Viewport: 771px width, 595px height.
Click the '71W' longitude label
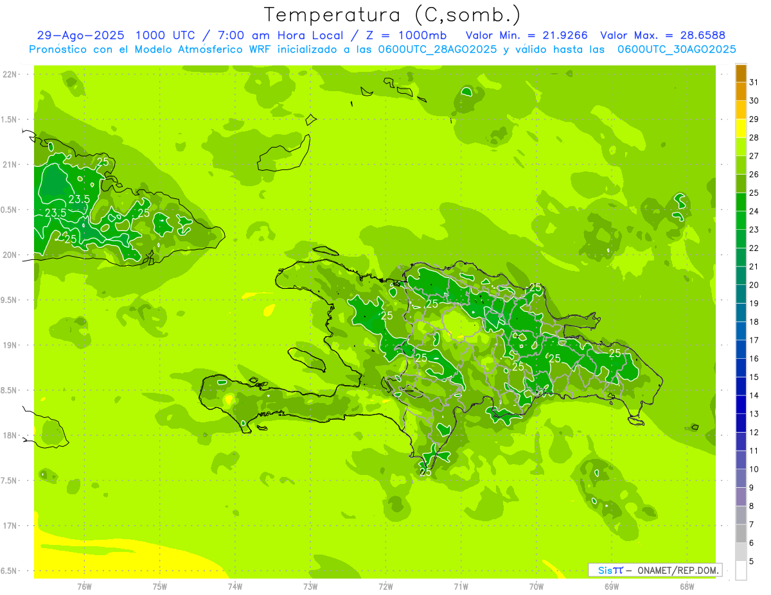(x=461, y=587)
